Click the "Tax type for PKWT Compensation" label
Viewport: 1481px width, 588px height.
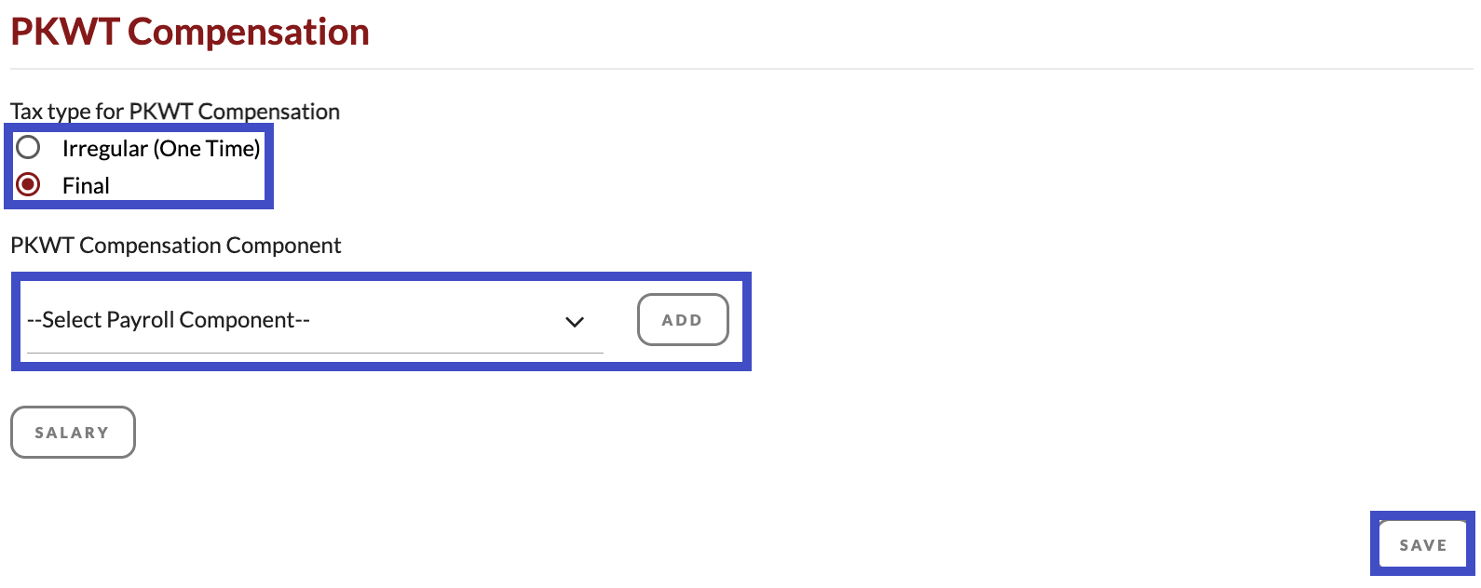point(175,112)
